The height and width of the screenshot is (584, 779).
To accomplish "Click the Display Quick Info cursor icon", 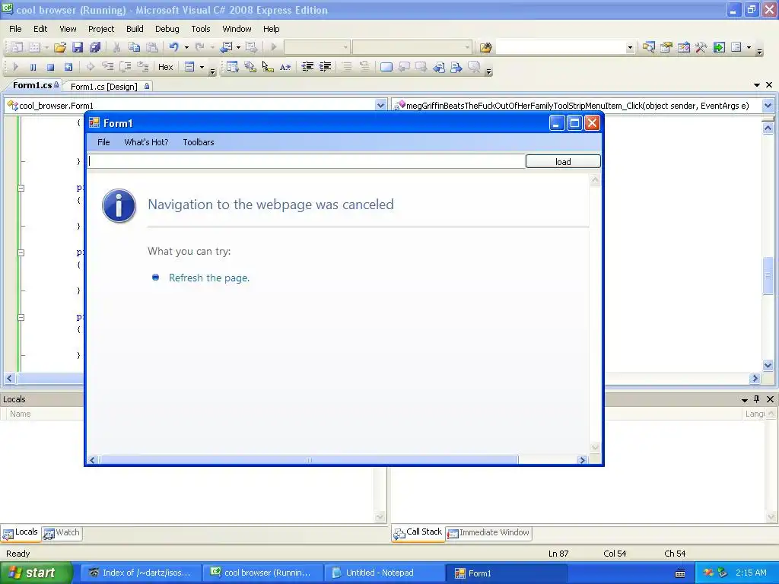I will click(x=268, y=67).
